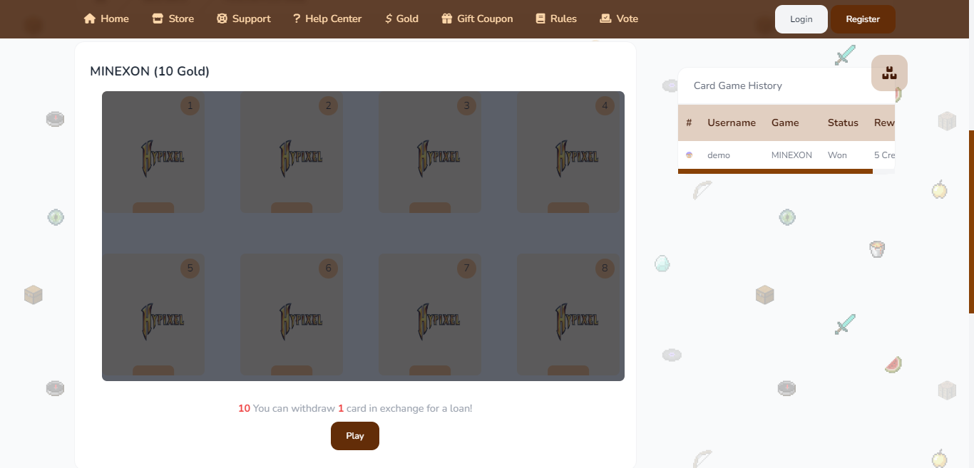
Task: Click the Rules book icon
Action: [x=540, y=19]
